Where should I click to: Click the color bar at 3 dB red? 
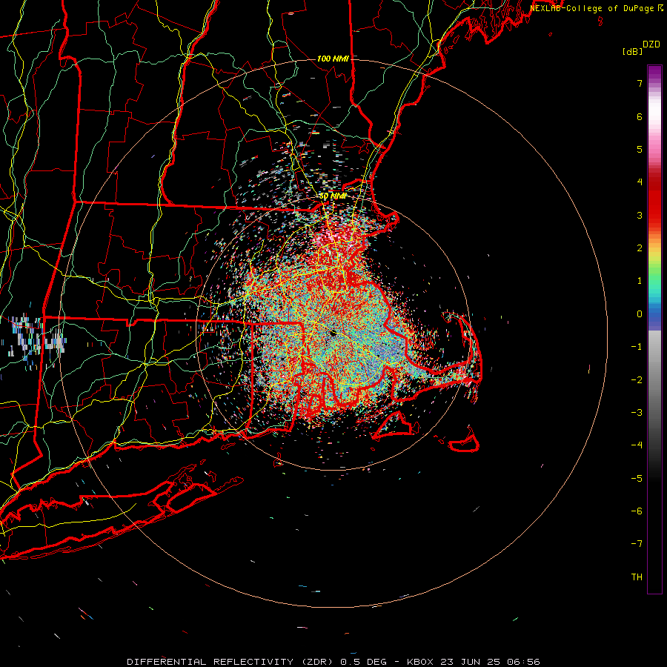coord(654,215)
